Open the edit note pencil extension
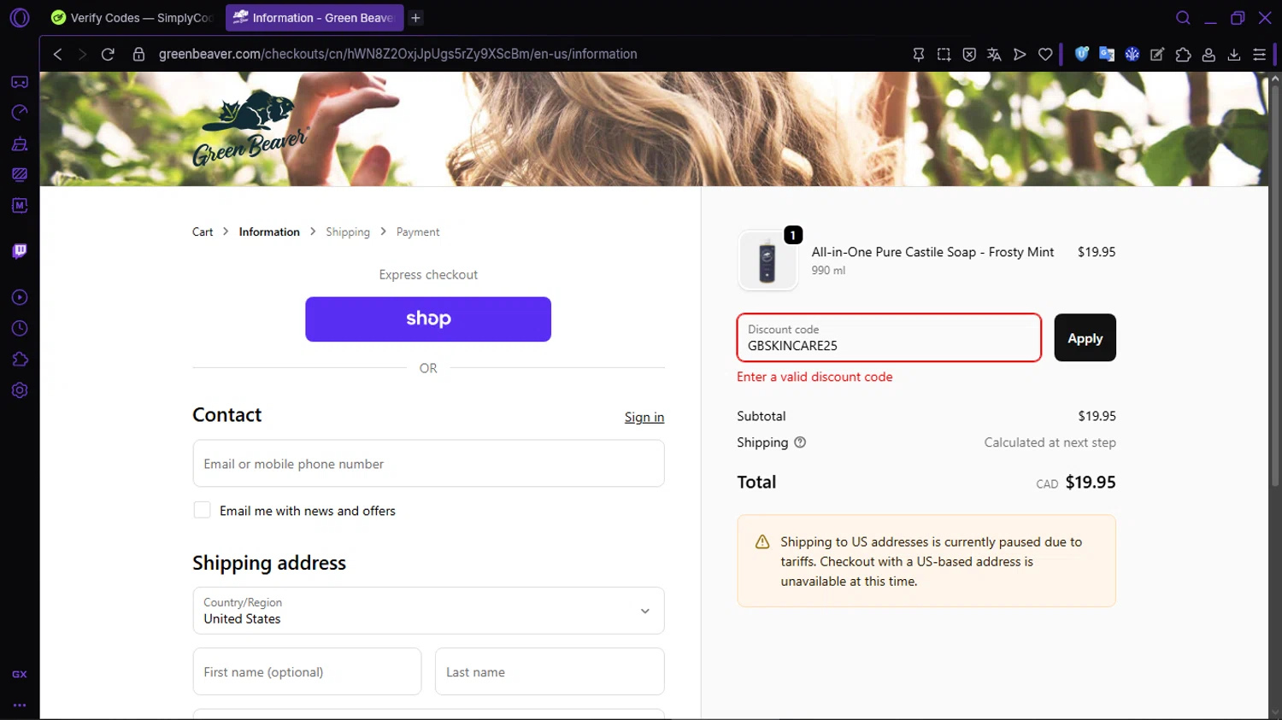The width and height of the screenshot is (1282, 720). coord(1157,54)
